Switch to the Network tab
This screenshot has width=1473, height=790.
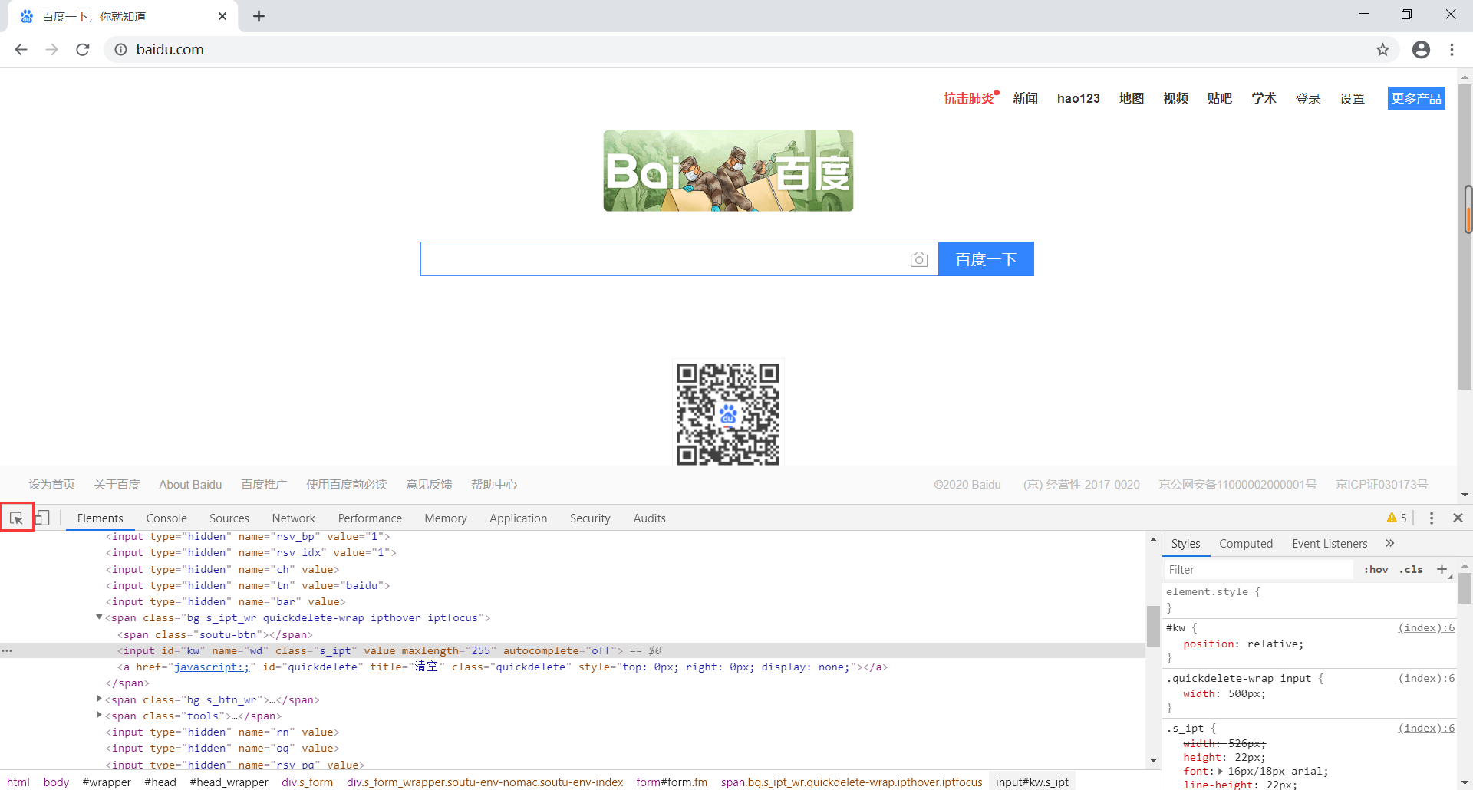294,518
